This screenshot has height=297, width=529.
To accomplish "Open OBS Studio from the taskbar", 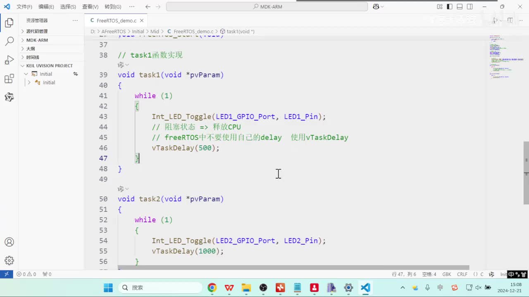I will (x=263, y=288).
